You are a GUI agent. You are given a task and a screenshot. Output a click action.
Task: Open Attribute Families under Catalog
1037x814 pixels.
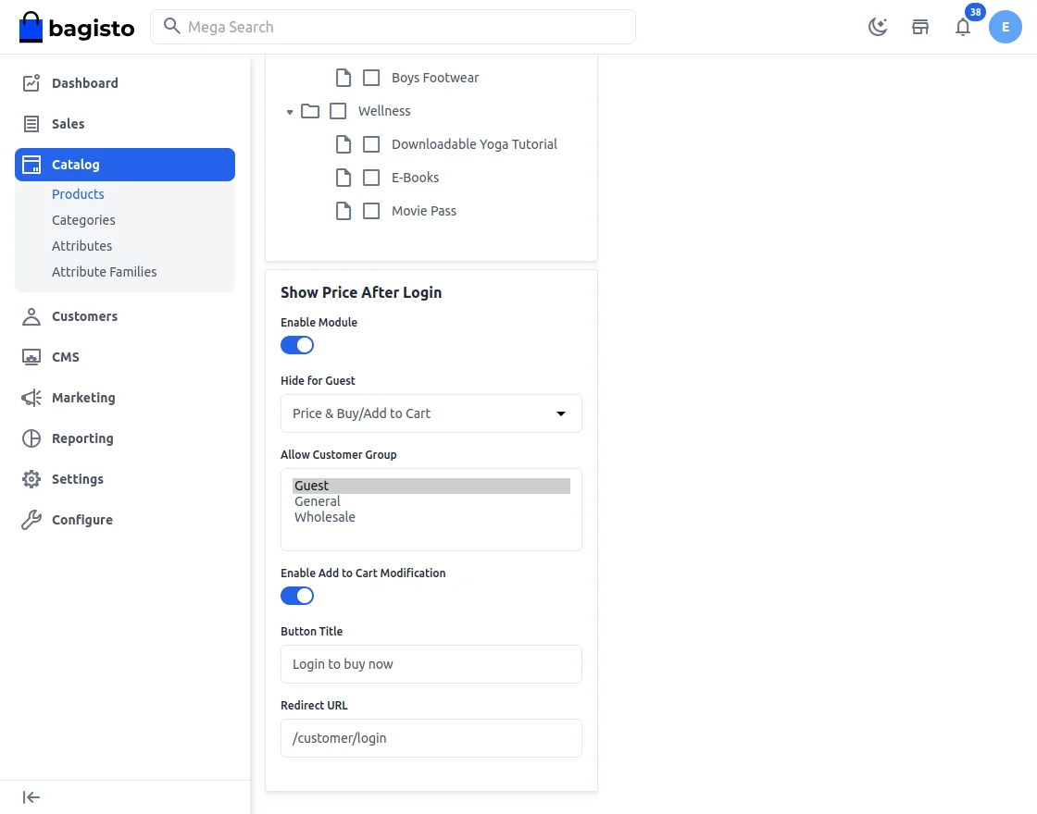point(105,271)
